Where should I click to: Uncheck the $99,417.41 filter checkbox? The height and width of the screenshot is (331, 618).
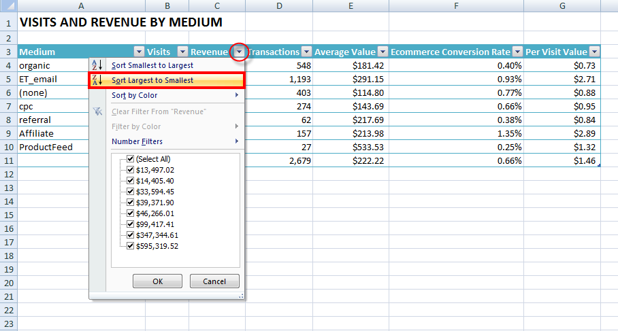click(131, 224)
